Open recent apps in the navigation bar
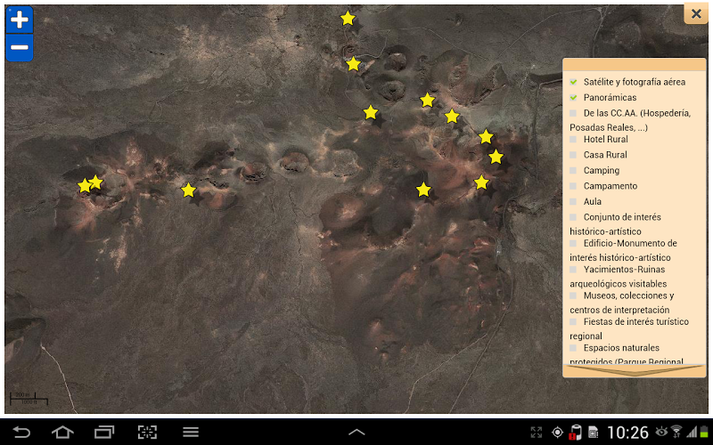The image size is (713, 445). (104, 432)
